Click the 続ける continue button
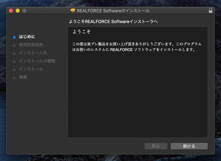The width and height of the screenshot is (221, 161). coord(189,146)
